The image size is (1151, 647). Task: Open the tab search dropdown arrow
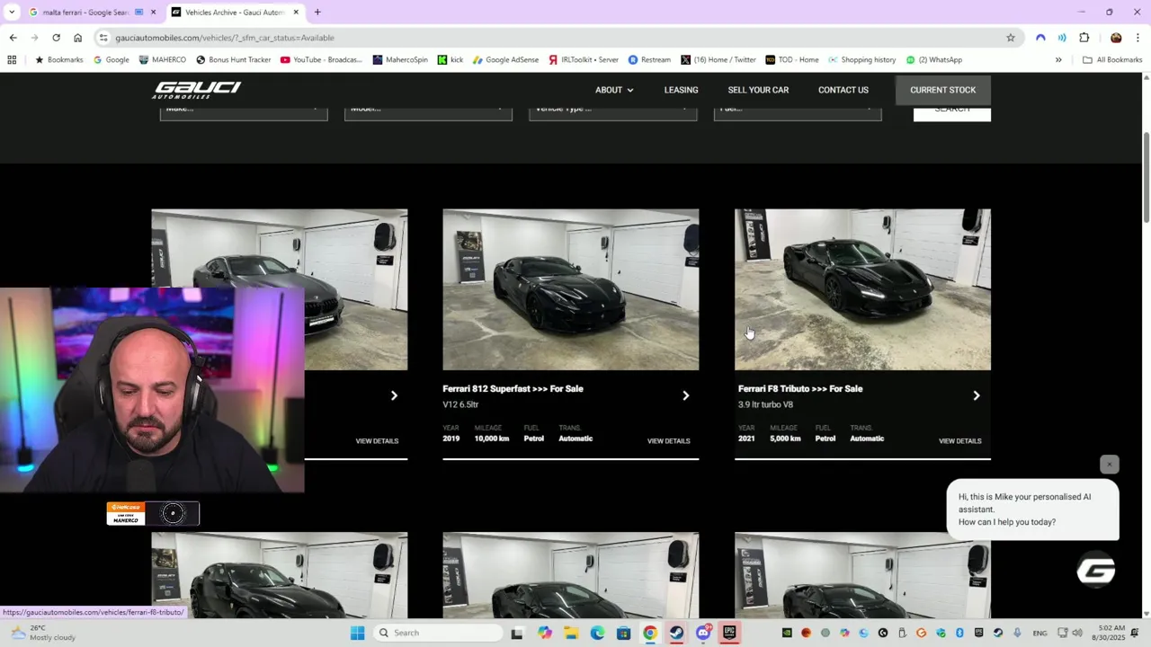(x=11, y=13)
